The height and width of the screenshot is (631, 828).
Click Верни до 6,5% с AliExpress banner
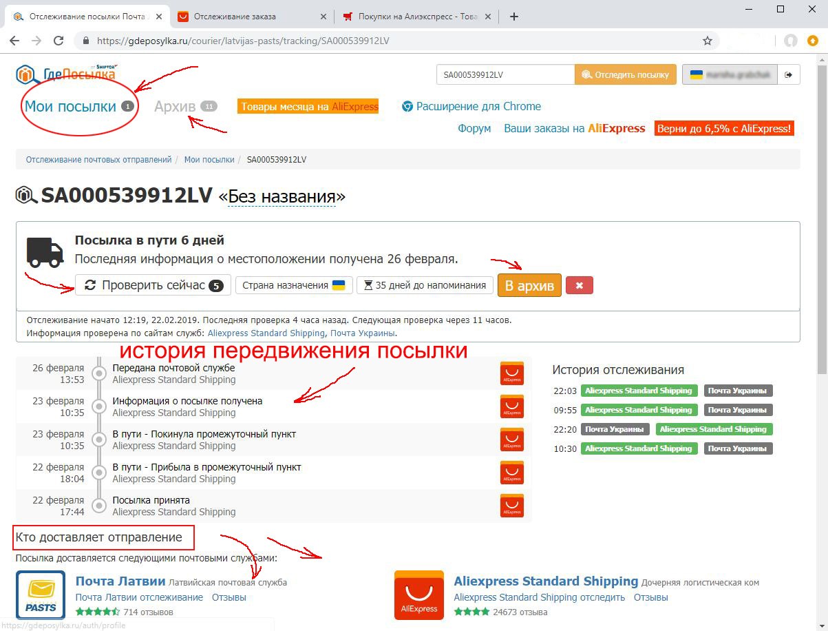click(x=724, y=128)
